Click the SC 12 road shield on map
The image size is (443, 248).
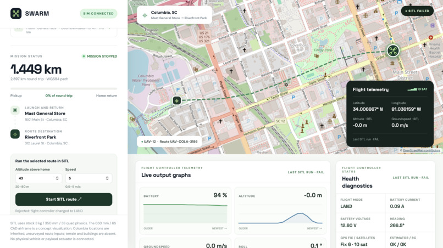(x=280, y=121)
